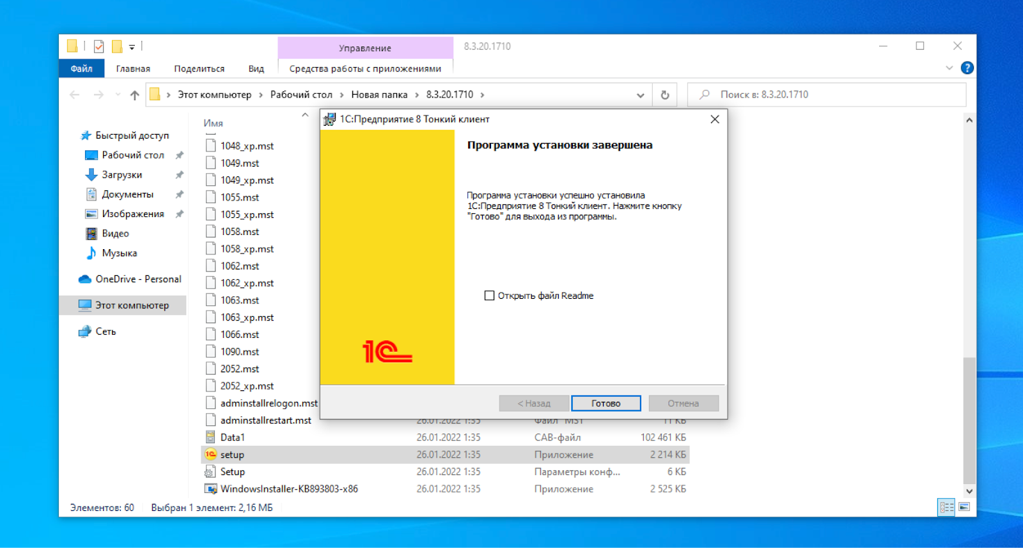Expand the ribbon with the chevron arrow
This screenshot has width=1023, height=548.
pyautogui.click(x=949, y=68)
